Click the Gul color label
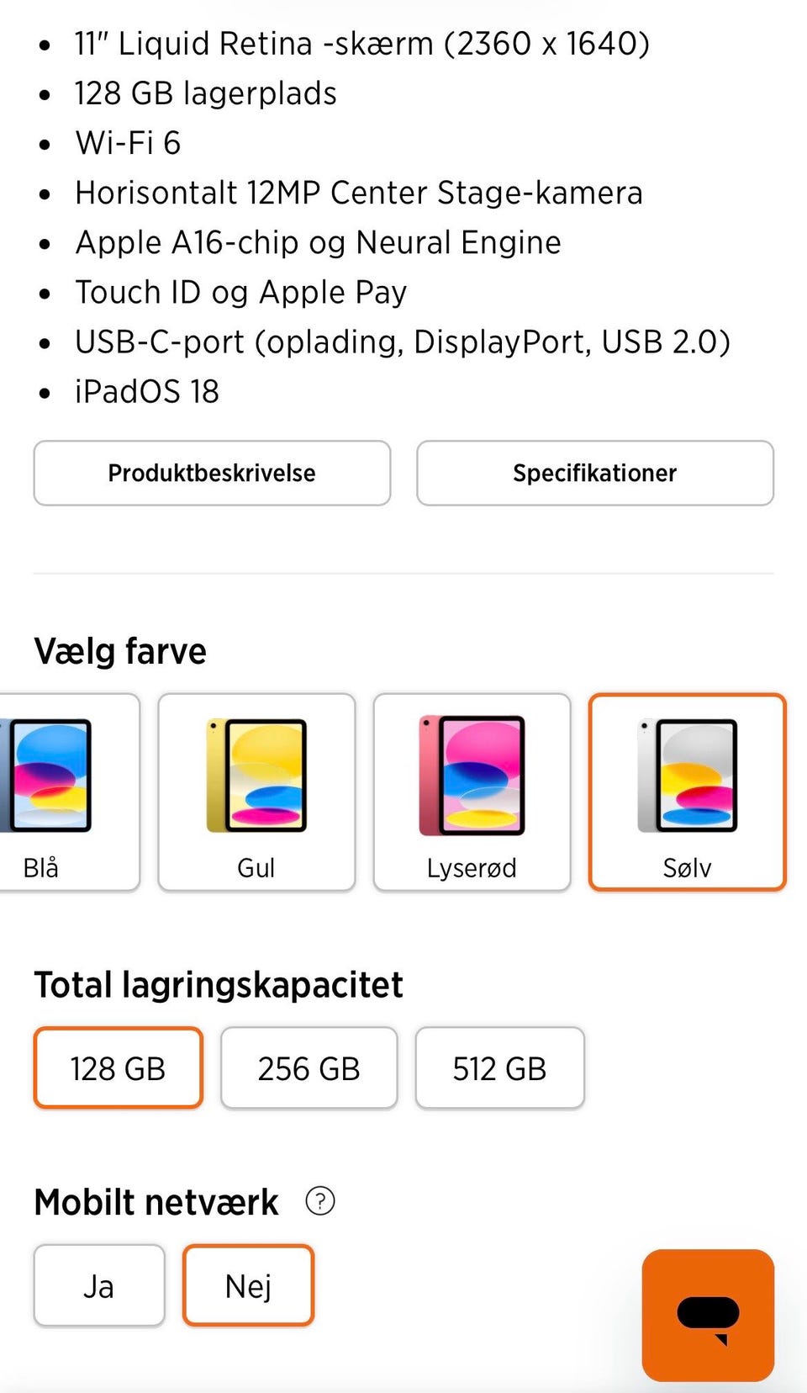This screenshot has height=1393, width=807. coord(256,867)
